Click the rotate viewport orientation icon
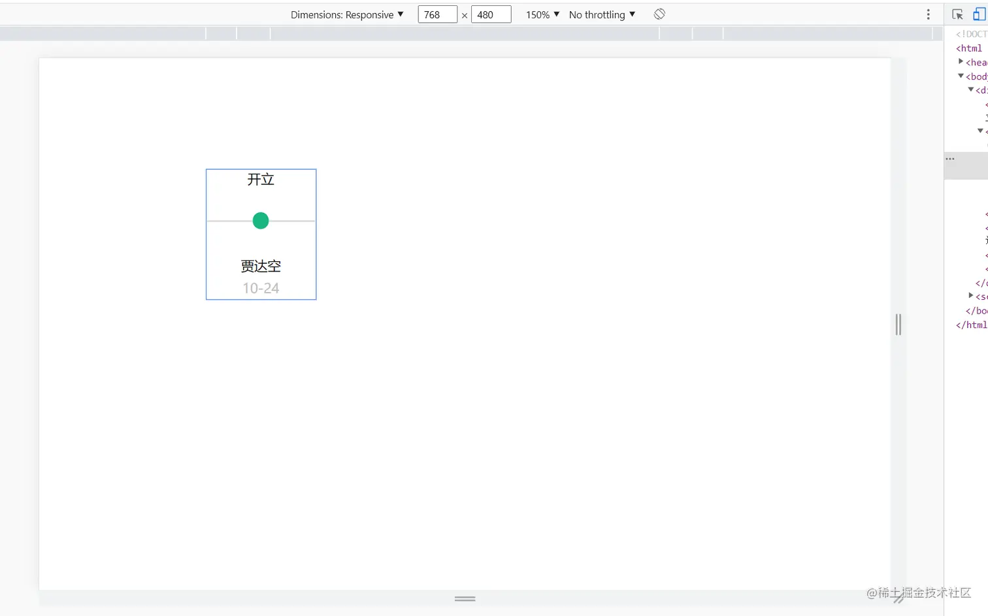 (659, 14)
